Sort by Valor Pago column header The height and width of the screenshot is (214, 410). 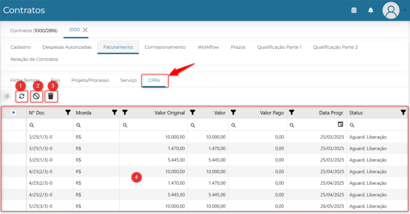(272, 113)
